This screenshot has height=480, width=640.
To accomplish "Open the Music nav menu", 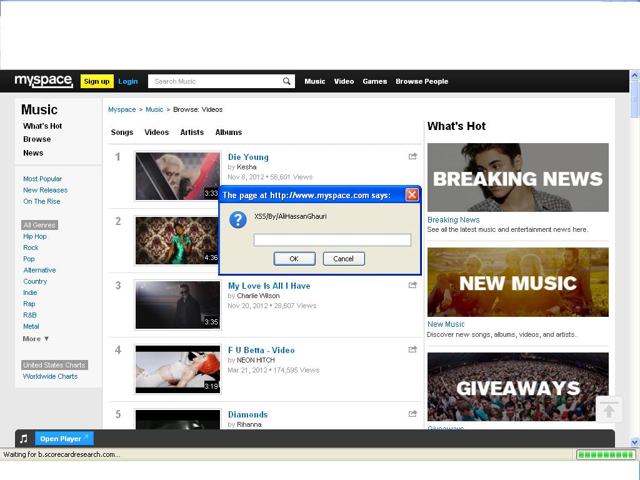I will pos(315,81).
